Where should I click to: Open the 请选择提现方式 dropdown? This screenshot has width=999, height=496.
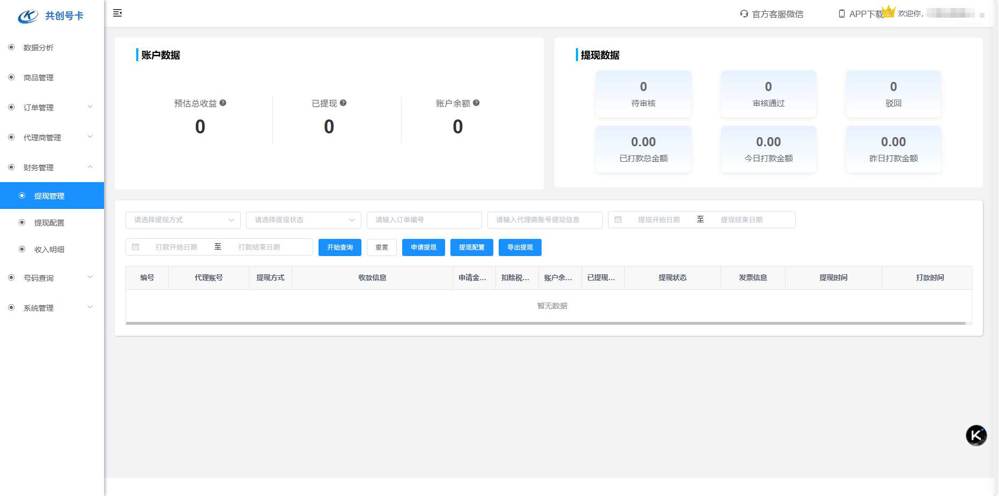point(183,220)
